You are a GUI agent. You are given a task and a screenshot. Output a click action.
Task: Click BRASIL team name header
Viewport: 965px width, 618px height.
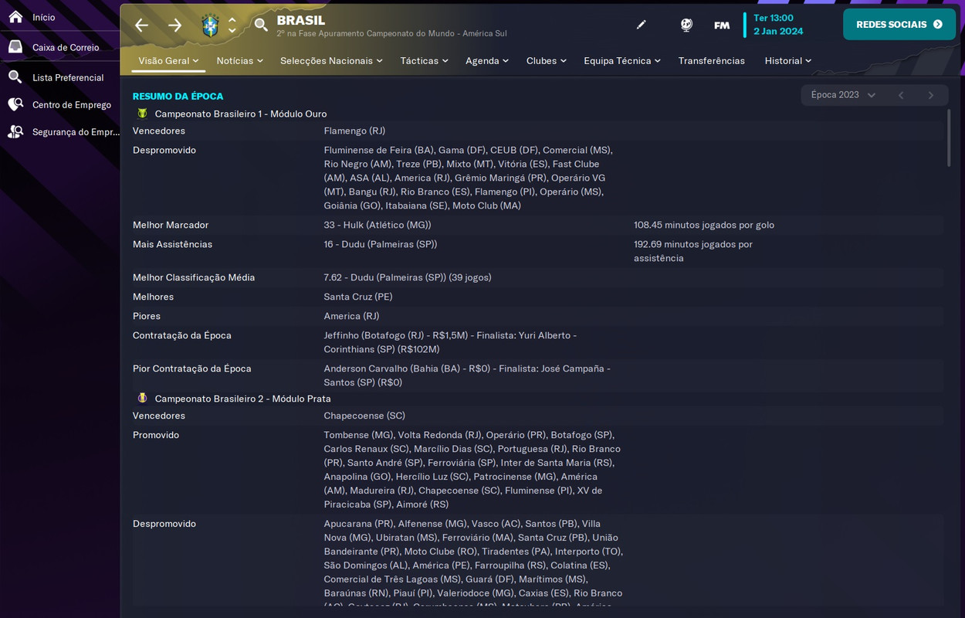click(x=301, y=20)
